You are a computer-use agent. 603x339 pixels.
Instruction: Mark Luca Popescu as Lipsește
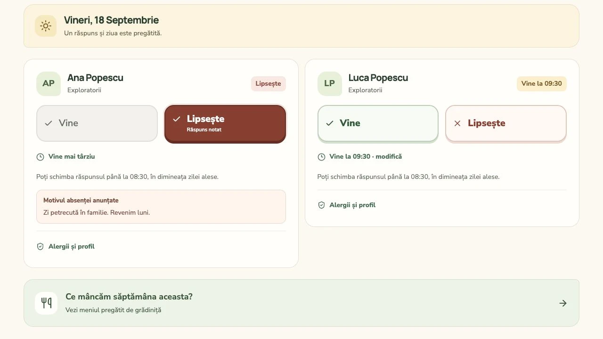(x=505, y=123)
